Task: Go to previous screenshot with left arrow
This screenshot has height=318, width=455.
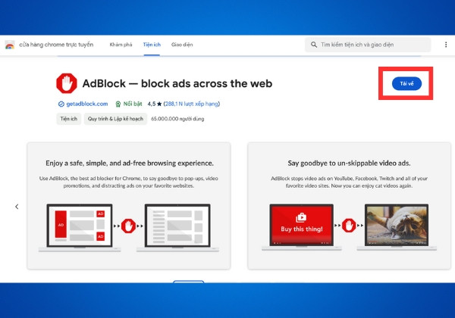Action: click(17, 207)
